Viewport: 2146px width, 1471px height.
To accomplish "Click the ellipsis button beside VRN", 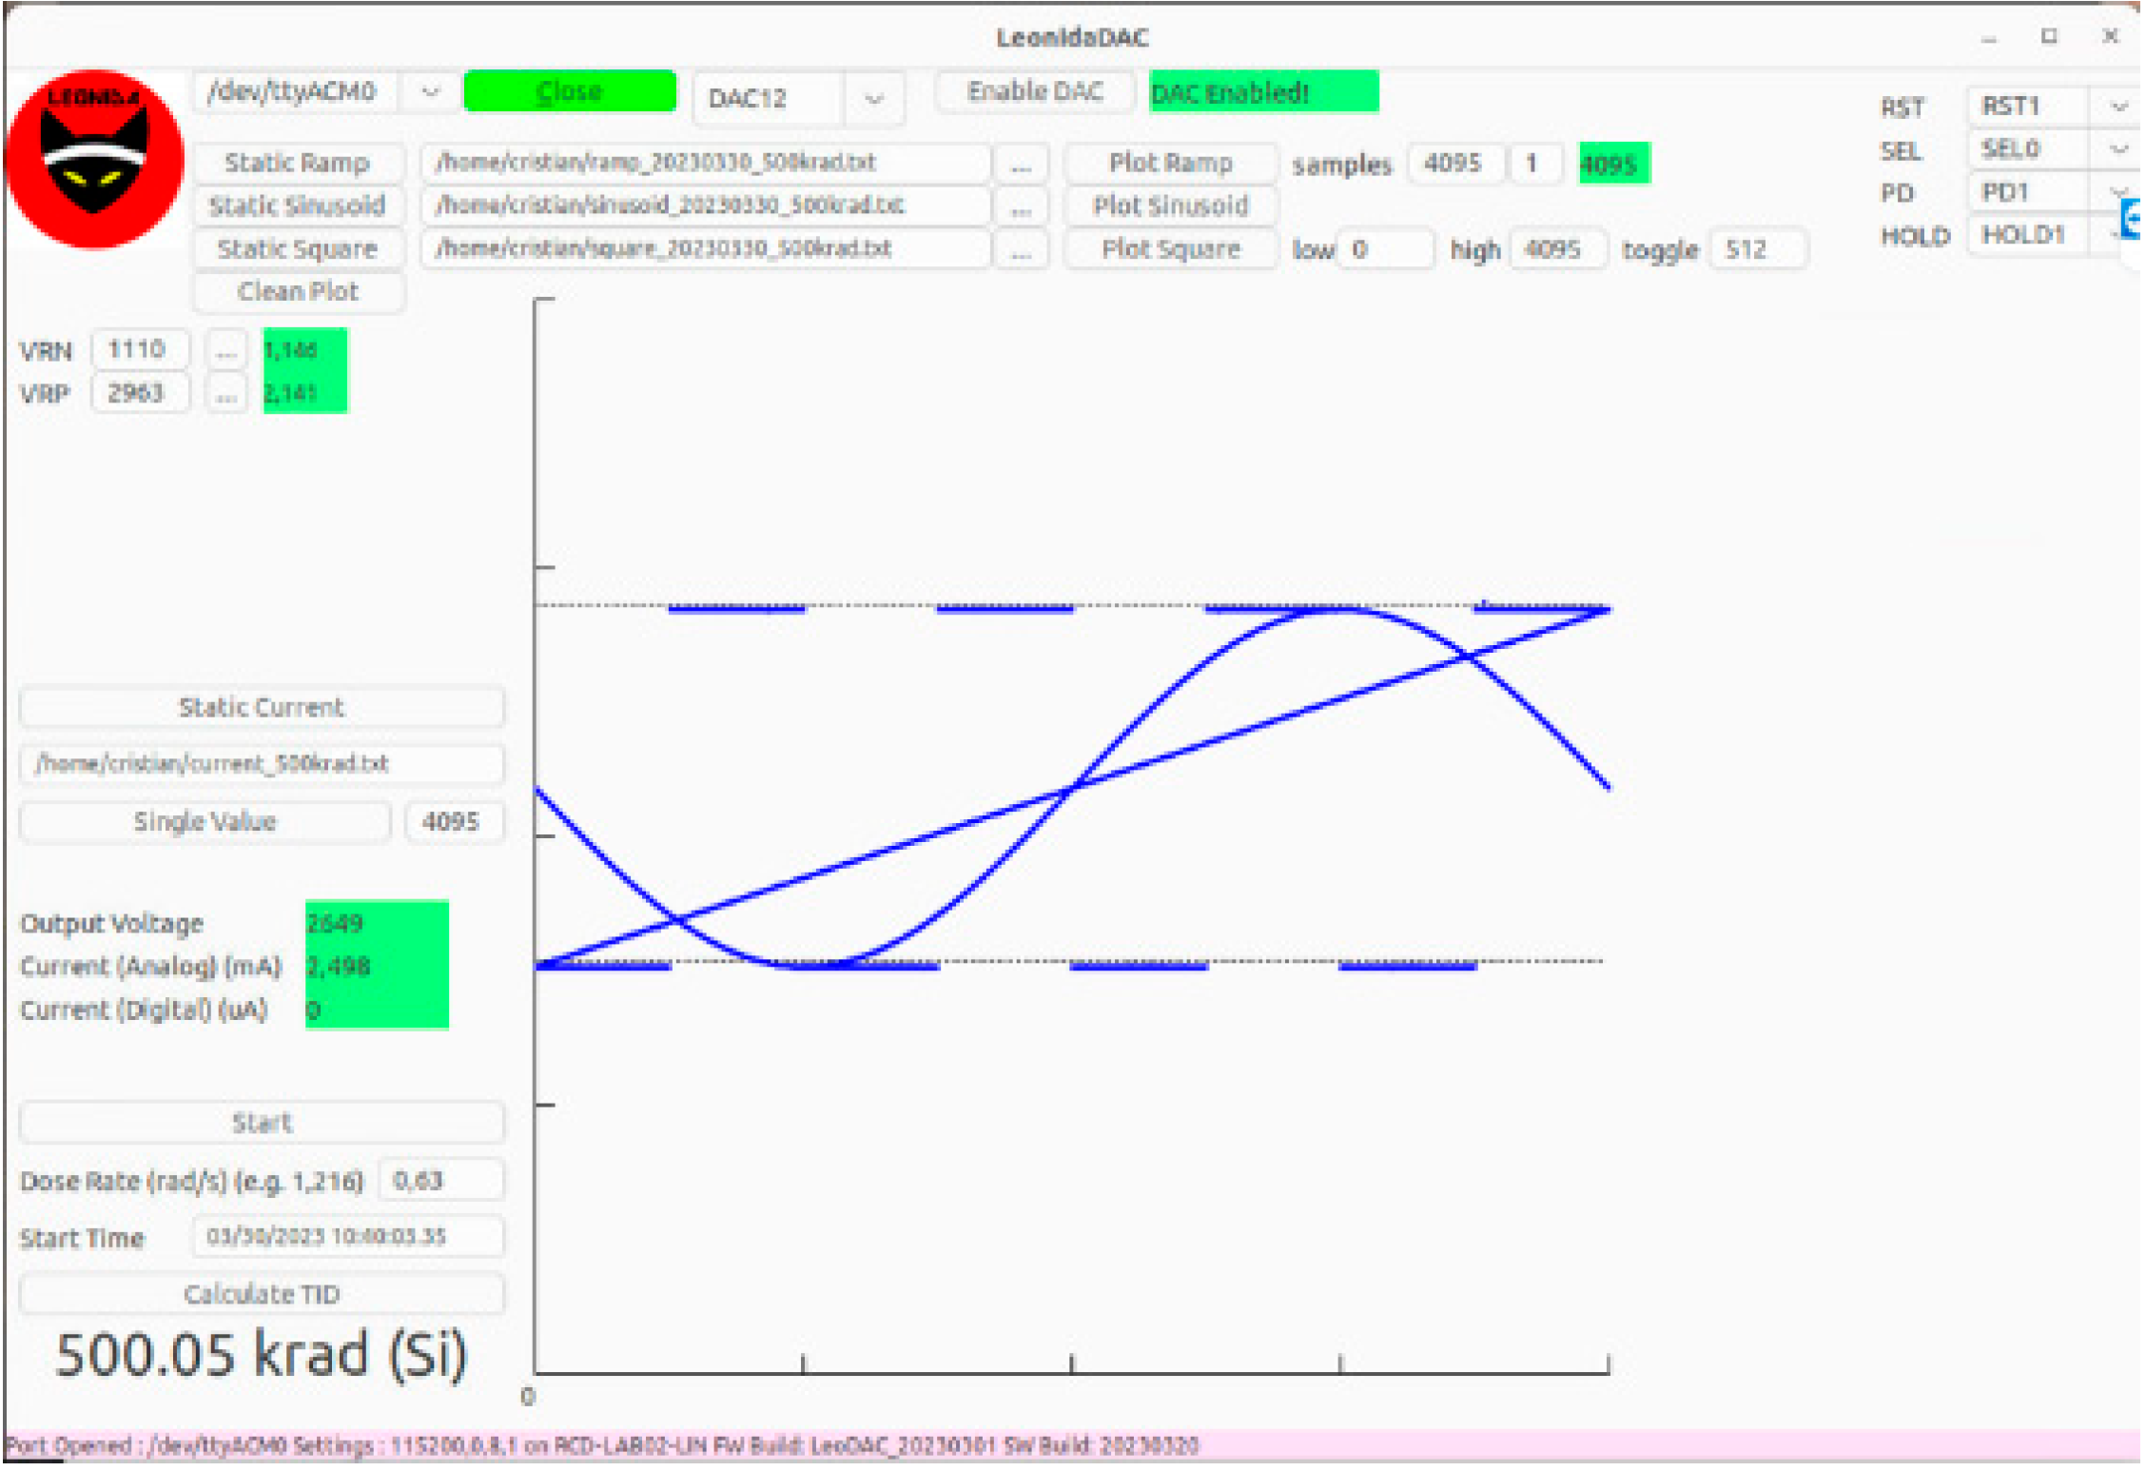I will click(225, 351).
